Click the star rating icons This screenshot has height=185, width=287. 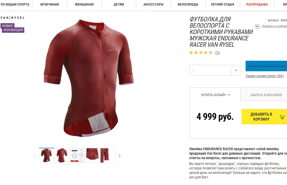pyautogui.click(x=201, y=53)
